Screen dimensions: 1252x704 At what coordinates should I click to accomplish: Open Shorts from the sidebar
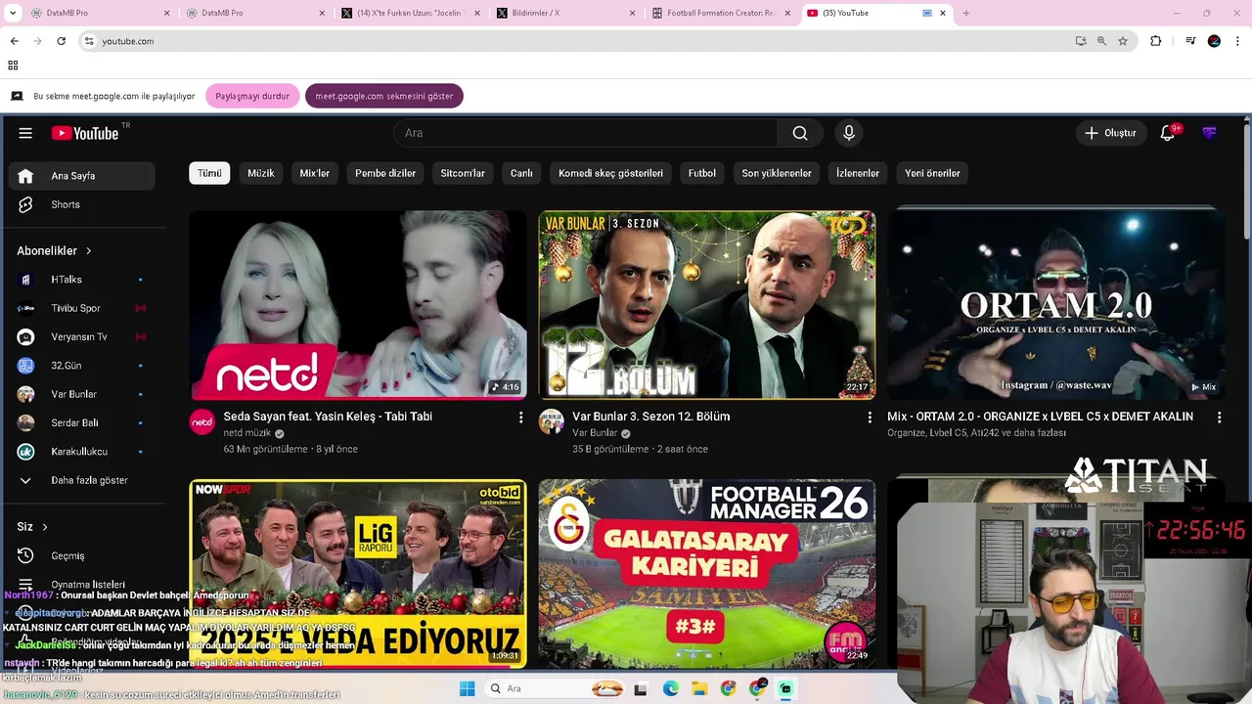(x=81, y=204)
